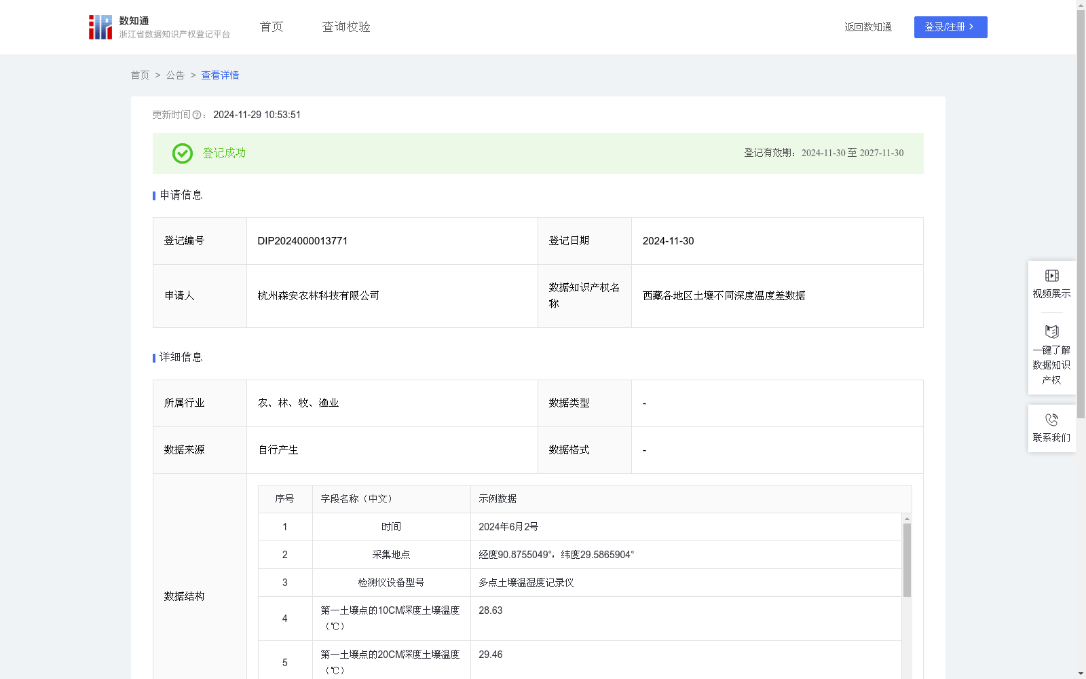Image resolution: width=1086 pixels, height=679 pixels.
Task: Click the inner data structure table scrollbar
Action: (x=907, y=560)
